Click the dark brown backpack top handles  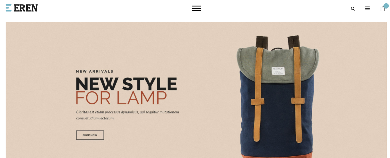[x=278, y=42]
